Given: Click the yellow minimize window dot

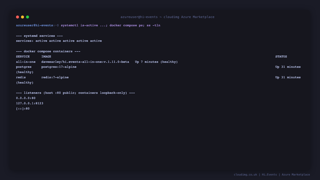Looking at the screenshot, I should point(22,17).
